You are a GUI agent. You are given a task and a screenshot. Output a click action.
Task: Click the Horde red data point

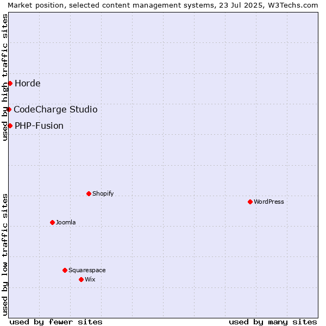point(10,83)
